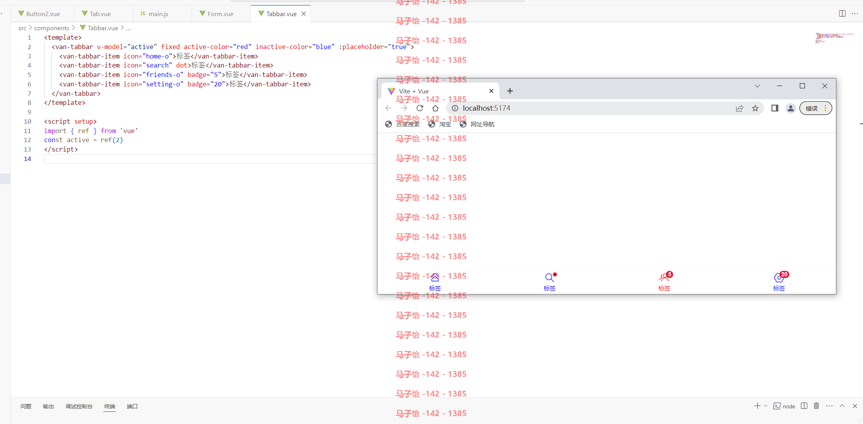Open 网址导航 bookmark

tap(477, 124)
